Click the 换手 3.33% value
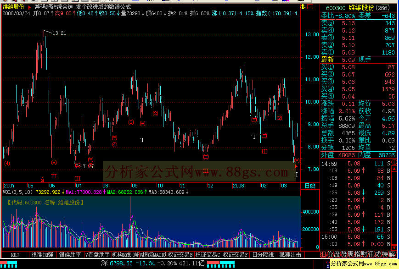The width and height of the screenshot is (399, 269). point(347,141)
